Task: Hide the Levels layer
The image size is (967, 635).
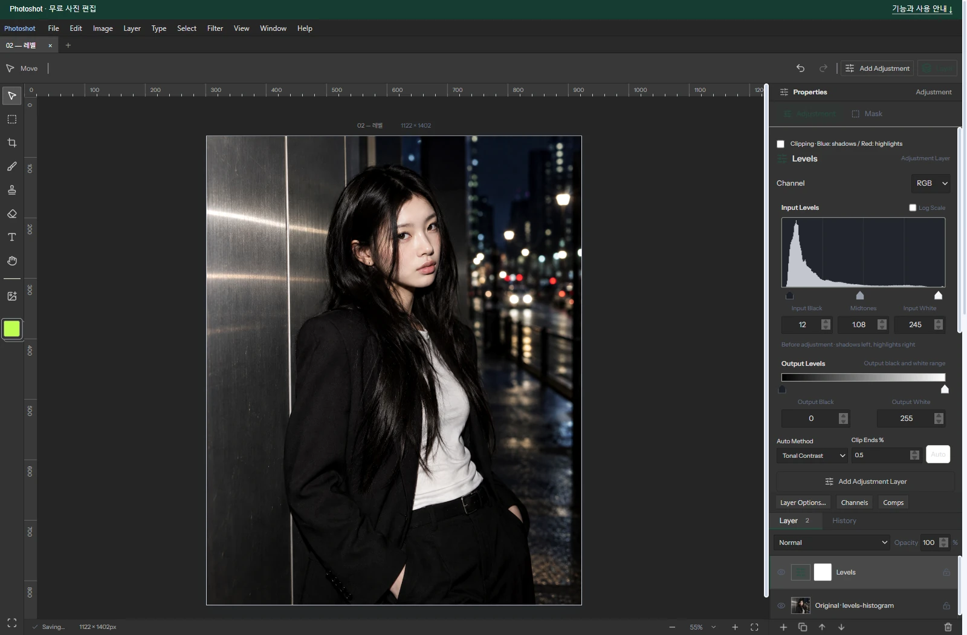Action: coord(781,572)
